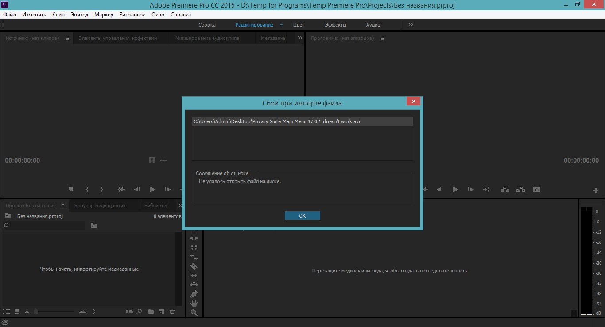
Task: Click Export Frame camera icon in Program monitor
Action: point(536,190)
